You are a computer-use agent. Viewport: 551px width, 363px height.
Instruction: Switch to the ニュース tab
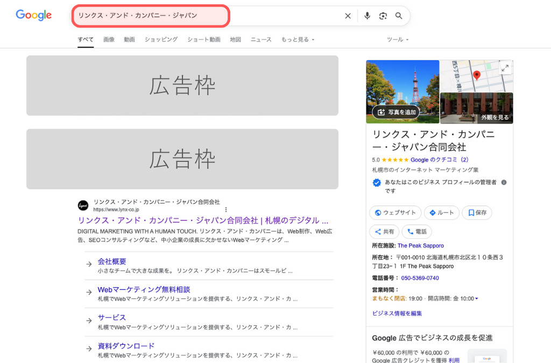tap(261, 40)
